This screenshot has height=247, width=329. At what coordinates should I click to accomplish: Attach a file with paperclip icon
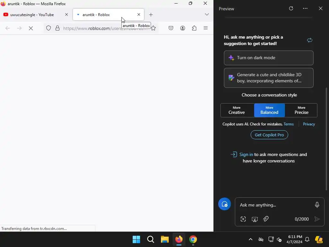[266, 219]
